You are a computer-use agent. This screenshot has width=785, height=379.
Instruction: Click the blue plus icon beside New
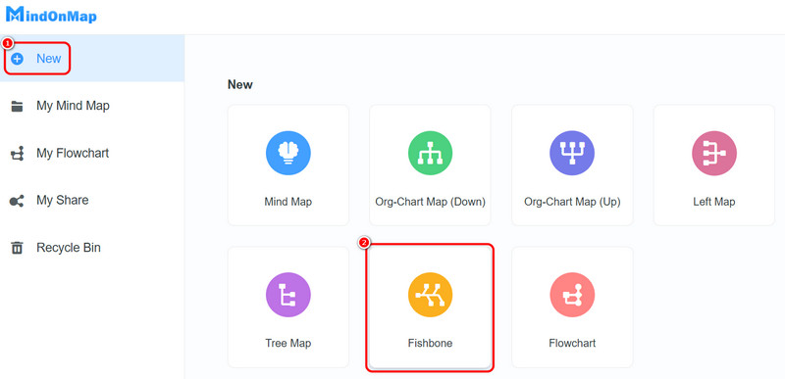tap(17, 59)
